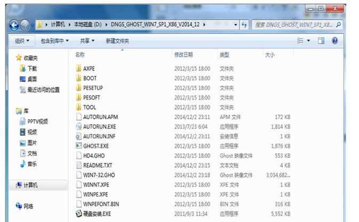Open the 组织 menu
This screenshot has height=222, width=359.
click(22, 41)
